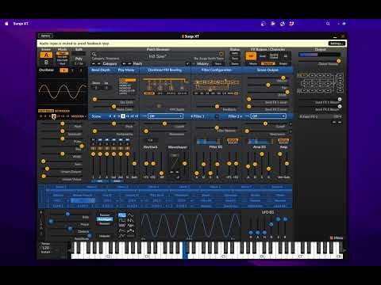Open the Filter 2 type dropdown
The width and height of the screenshot is (381, 285).
click(268, 116)
